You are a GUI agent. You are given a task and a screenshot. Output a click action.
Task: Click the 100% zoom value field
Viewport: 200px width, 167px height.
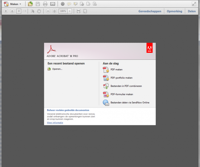[x=63, y=11]
